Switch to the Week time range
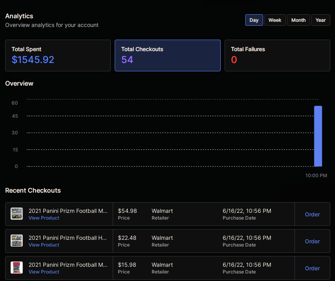Screen dimensions: 335x281 (275, 20)
